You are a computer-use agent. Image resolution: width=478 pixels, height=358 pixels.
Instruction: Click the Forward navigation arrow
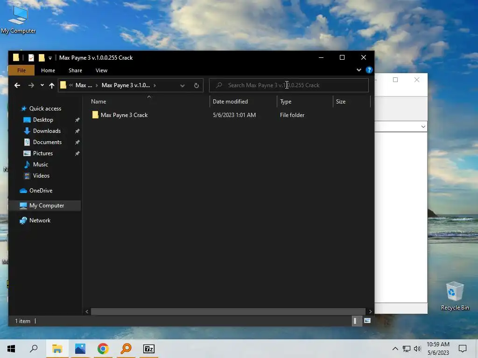click(x=31, y=86)
